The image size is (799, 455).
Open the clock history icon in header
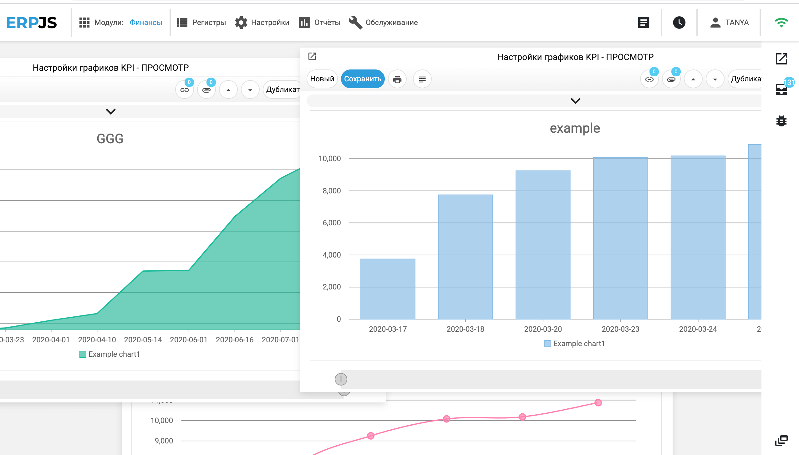pos(679,23)
